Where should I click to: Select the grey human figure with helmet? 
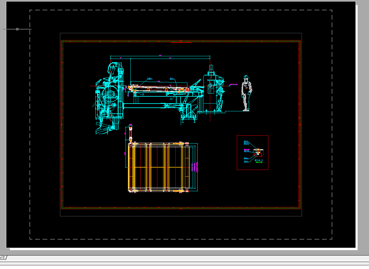click(247, 93)
